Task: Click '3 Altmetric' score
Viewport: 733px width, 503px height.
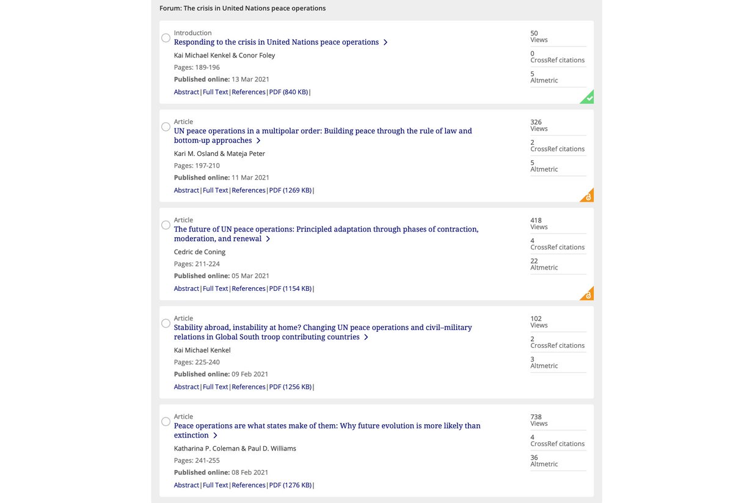Action: 544,362
